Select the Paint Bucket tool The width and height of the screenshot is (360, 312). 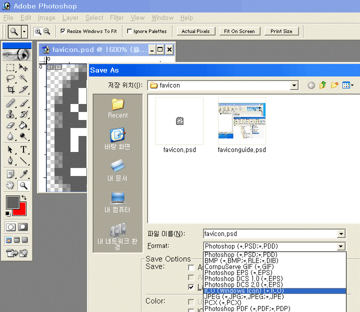click(23, 125)
